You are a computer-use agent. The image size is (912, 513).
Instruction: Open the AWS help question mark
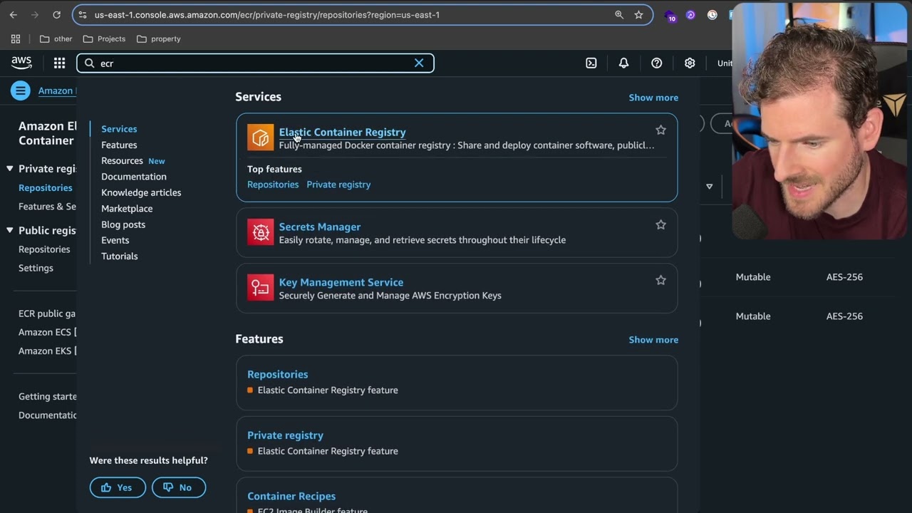pyautogui.click(x=656, y=63)
